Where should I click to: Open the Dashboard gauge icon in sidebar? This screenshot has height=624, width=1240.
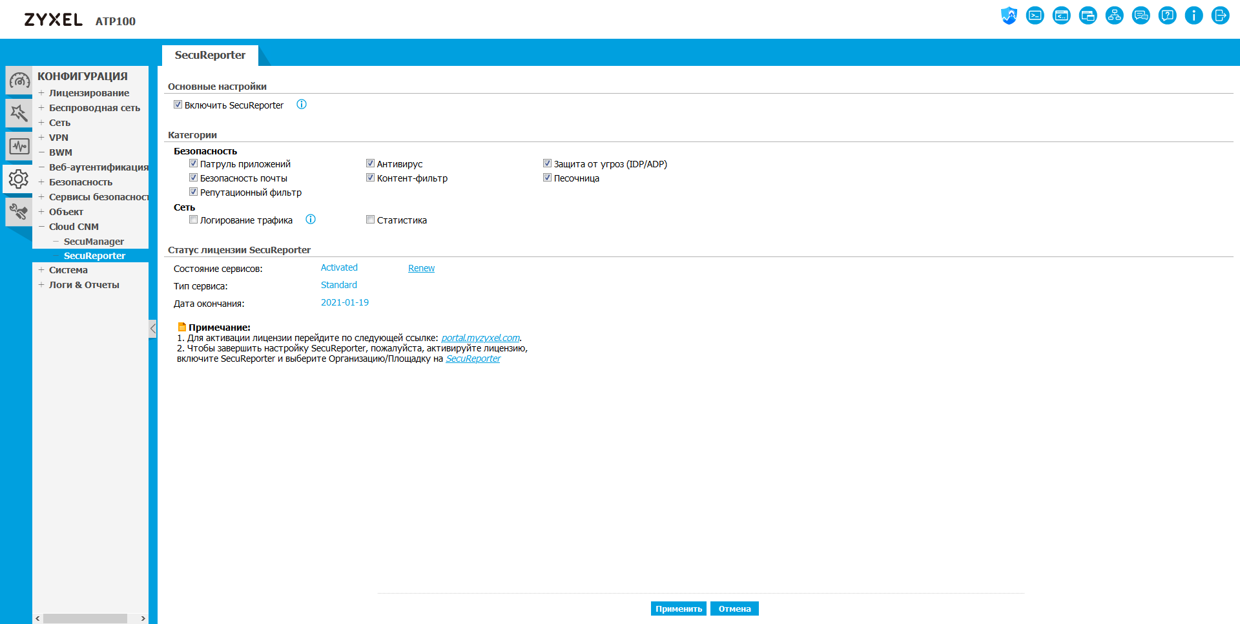pos(19,81)
